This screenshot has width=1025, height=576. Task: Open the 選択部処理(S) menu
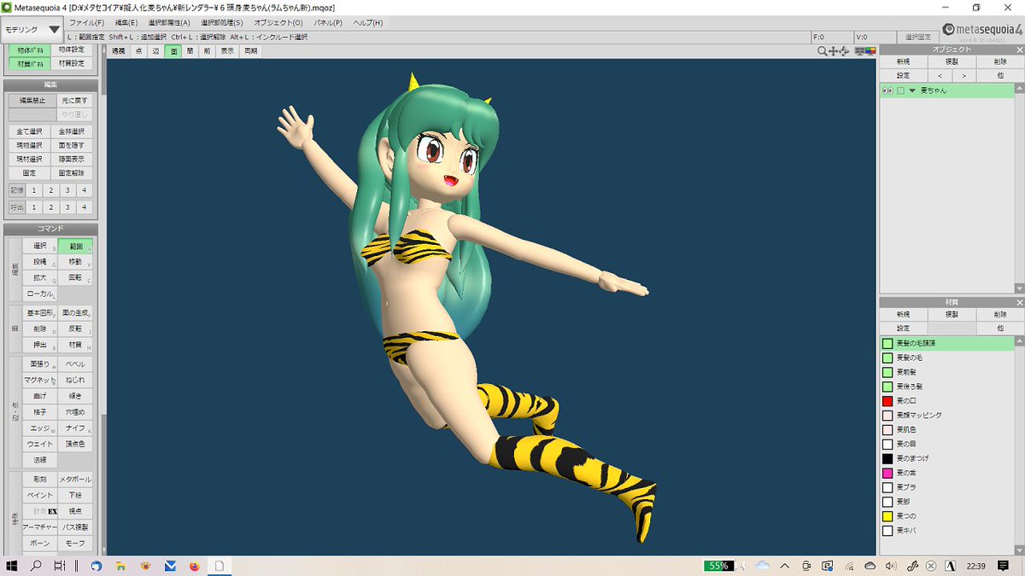[221, 22]
